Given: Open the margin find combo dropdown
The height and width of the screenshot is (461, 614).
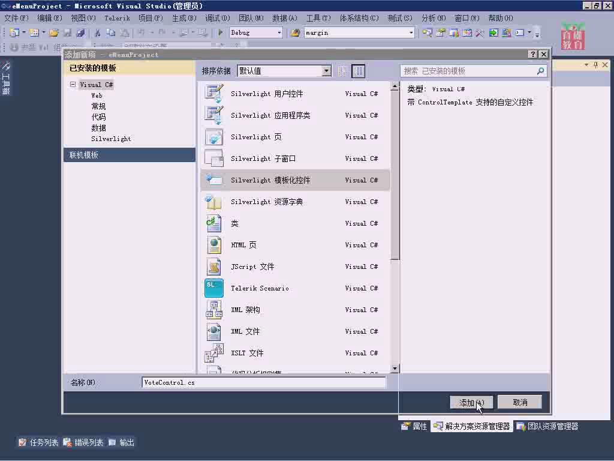Looking at the screenshot, I should pyautogui.click(x=411, y=32).
